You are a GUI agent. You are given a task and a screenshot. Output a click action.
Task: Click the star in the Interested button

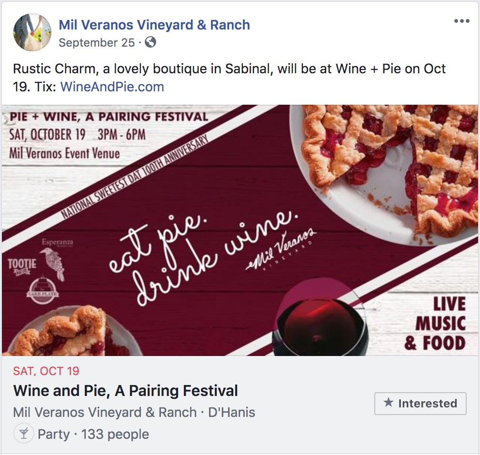[x=389, y=402]
